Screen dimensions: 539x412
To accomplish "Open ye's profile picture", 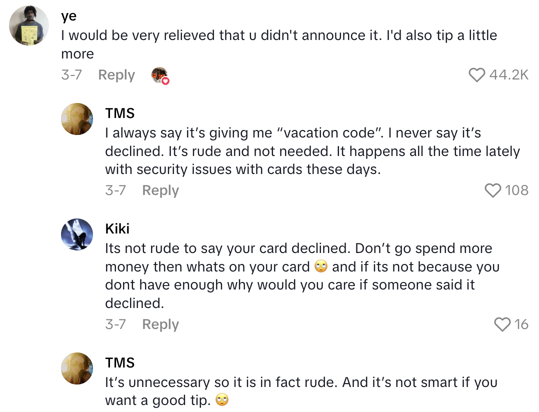I will click(29, 26).
